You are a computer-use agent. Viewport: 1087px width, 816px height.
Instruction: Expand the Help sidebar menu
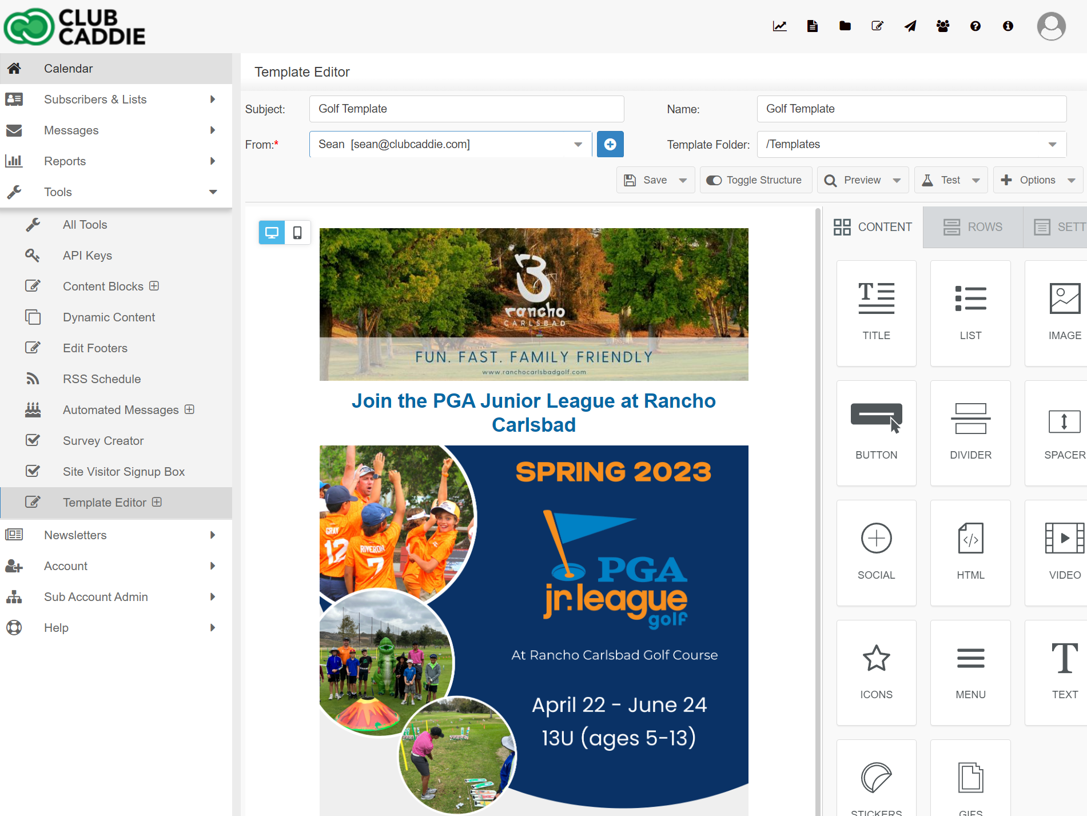pos(116,628)
